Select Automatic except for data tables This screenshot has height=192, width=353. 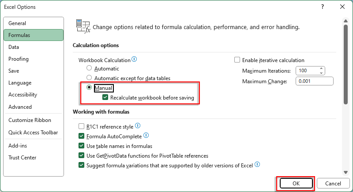point(90,78)
